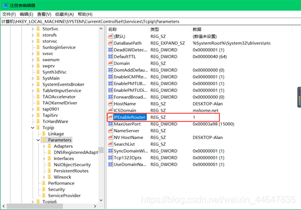301x210 pixels.
Task: Select the DataBasePath string icon
Action: point(110,43)
